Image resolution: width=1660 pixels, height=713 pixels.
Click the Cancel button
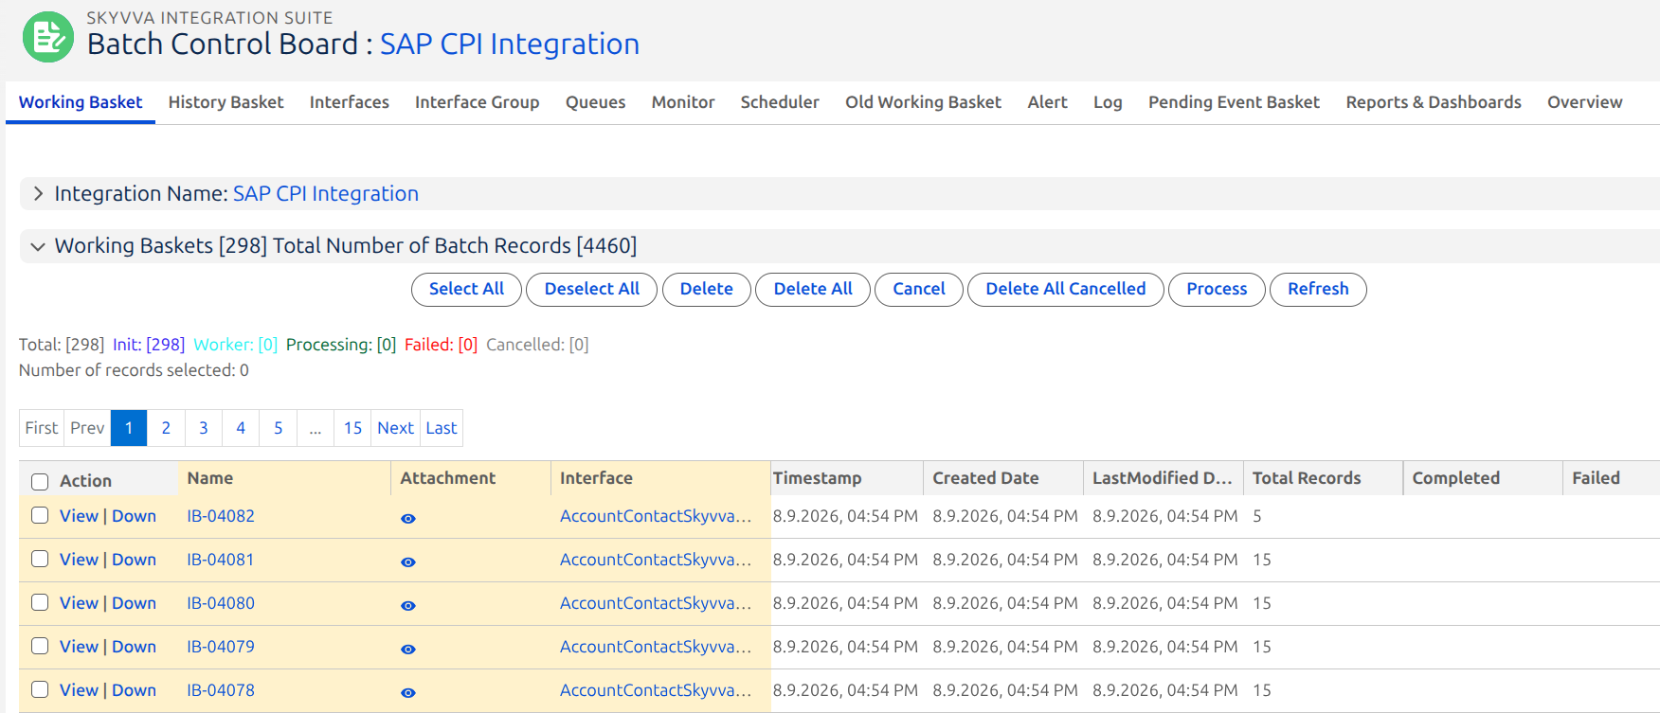coord(919,290)
